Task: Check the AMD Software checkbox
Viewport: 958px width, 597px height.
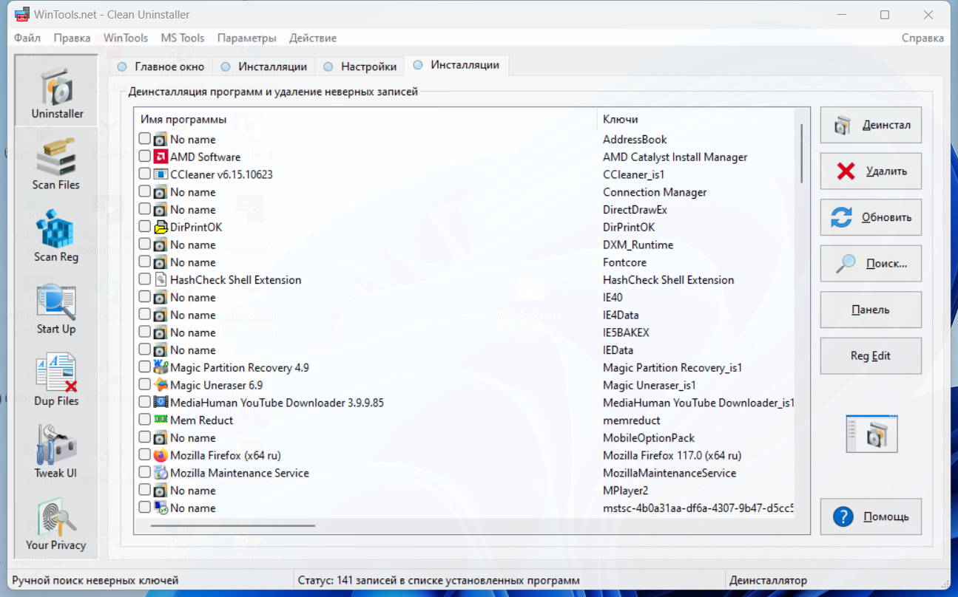Action: 144,157
